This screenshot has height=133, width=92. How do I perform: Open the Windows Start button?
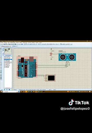[x=1, y=92]
